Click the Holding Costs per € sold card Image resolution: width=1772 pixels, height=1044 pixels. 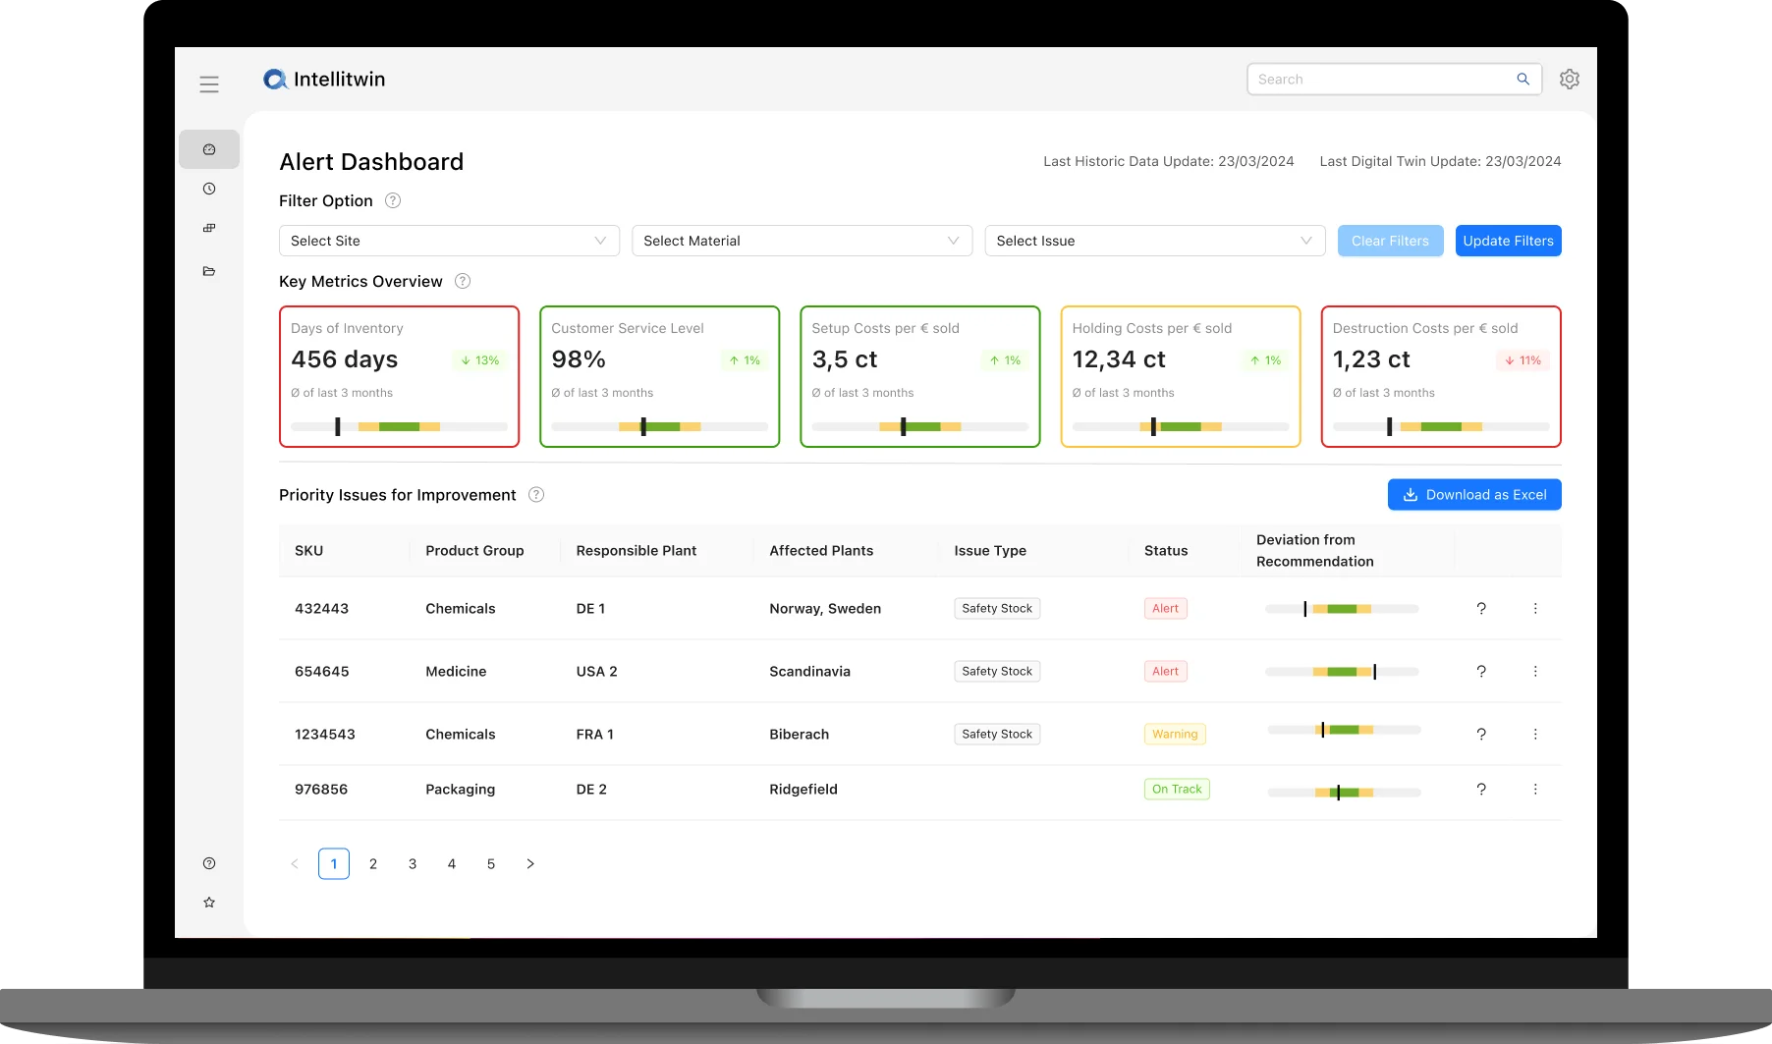[x=1181, y=377]
